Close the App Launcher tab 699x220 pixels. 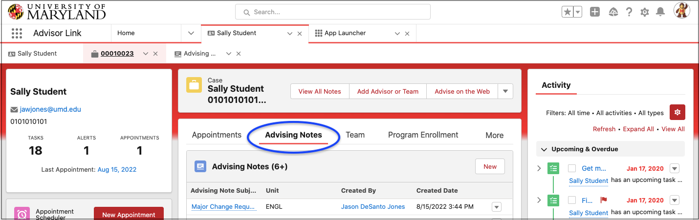(x=407, y=34)
